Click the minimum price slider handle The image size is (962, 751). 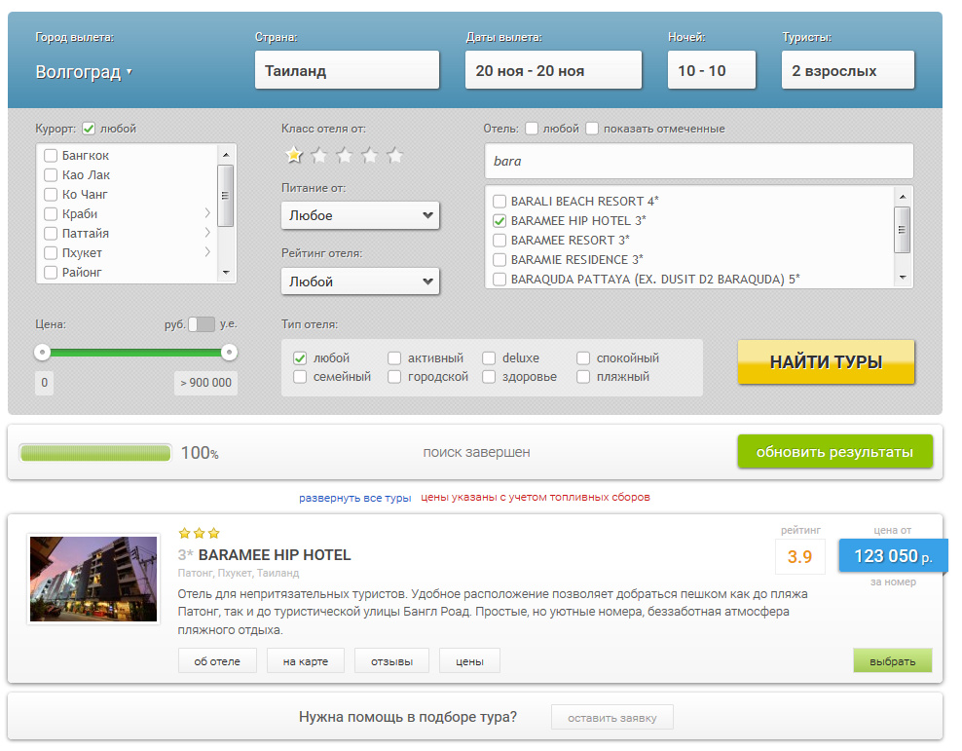42,353
